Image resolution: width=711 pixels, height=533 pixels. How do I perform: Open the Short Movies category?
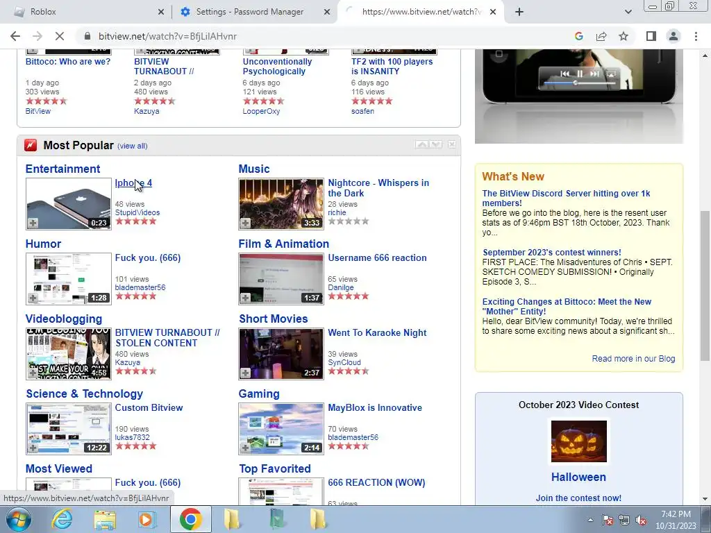click(x=274, y=319)
